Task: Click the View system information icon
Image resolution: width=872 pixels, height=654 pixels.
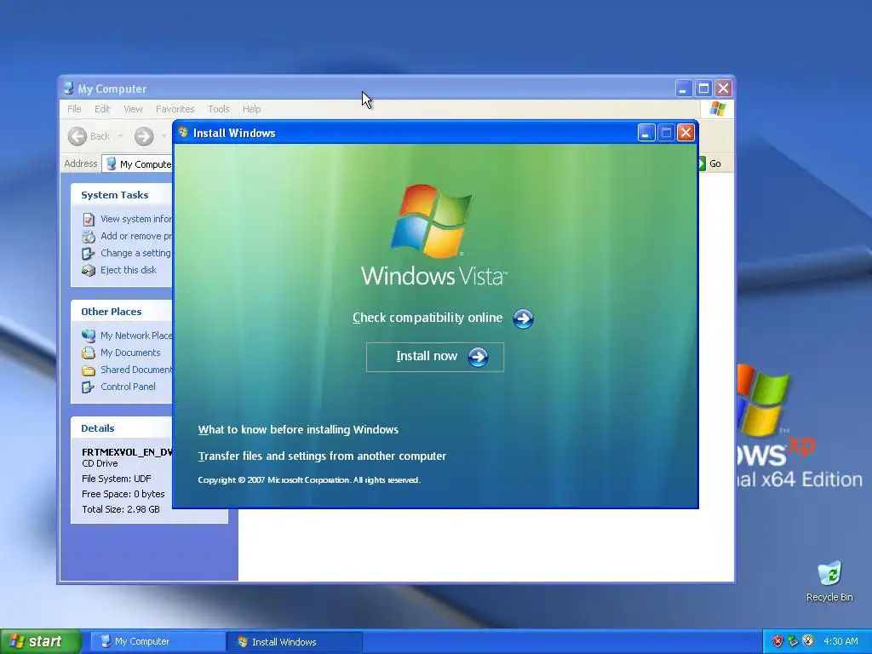Action: [89, 220]
